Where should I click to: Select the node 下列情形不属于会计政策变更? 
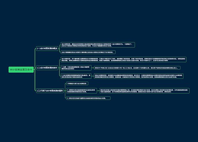(x=77, y=84)
